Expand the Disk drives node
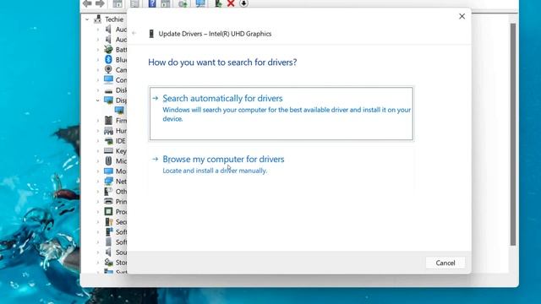 pos(98,90)
